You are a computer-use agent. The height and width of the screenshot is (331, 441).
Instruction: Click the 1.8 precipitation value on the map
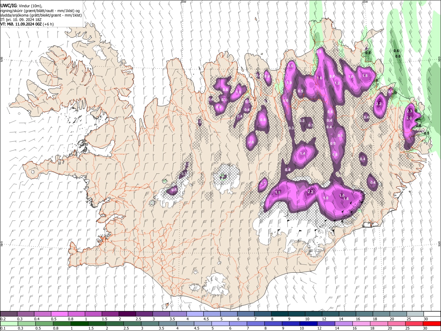coord(278,192)
